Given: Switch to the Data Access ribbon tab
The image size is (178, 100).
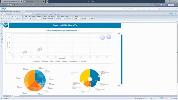Looking at the screenshot, I should [44, 14].
